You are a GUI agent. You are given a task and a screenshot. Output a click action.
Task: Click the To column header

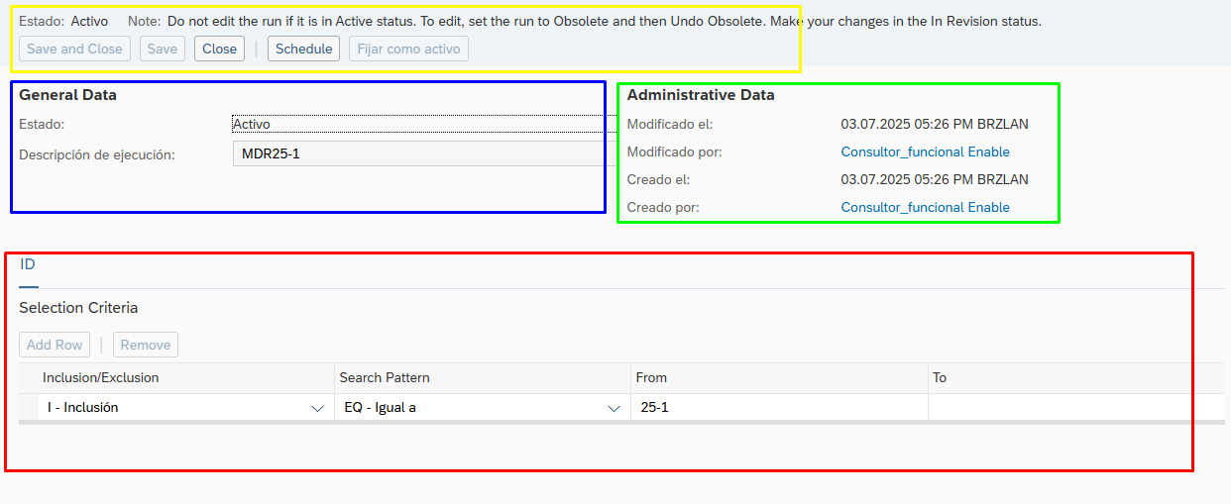tap(940, 377)
